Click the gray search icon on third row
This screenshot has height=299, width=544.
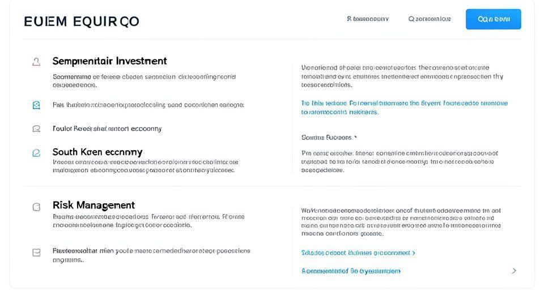tap(36, 129)
